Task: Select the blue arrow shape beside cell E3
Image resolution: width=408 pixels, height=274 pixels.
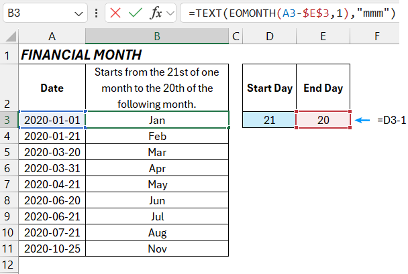Action: point(363,121)
